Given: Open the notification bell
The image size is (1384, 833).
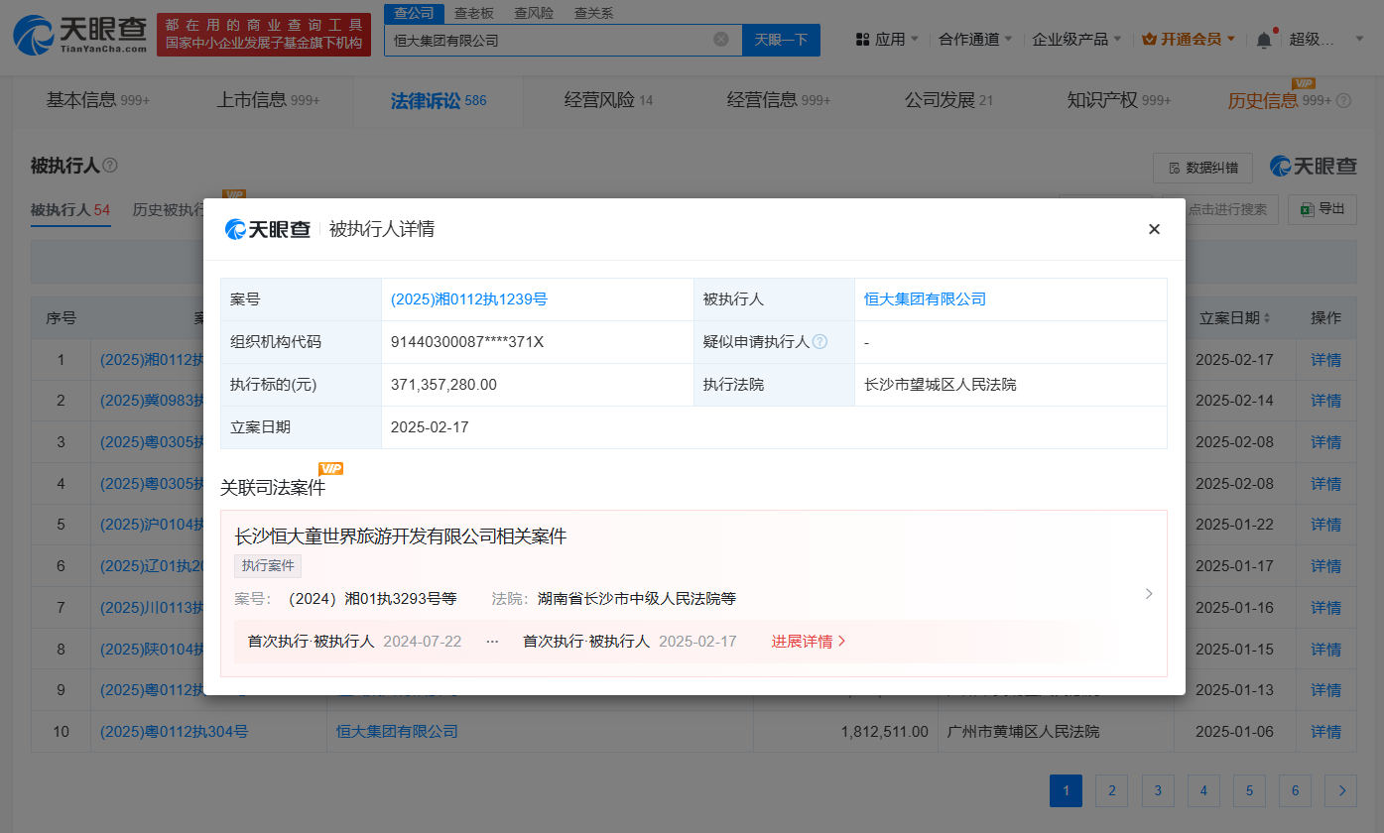Looking at the screenshot, I should click(1264, 40).
